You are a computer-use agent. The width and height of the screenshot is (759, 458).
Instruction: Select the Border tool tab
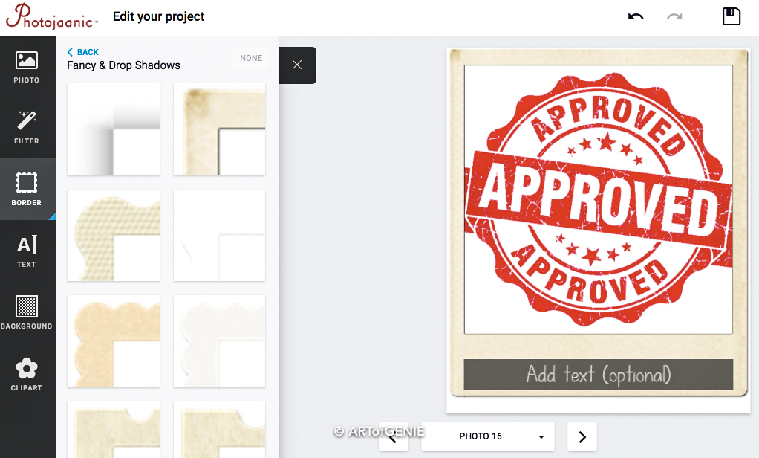[x=27, y=189]
